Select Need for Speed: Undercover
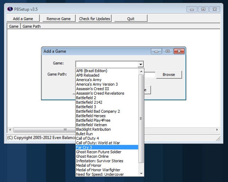This screenshot has width=228, height=182. pyautogui.click(x=107, y=174)
